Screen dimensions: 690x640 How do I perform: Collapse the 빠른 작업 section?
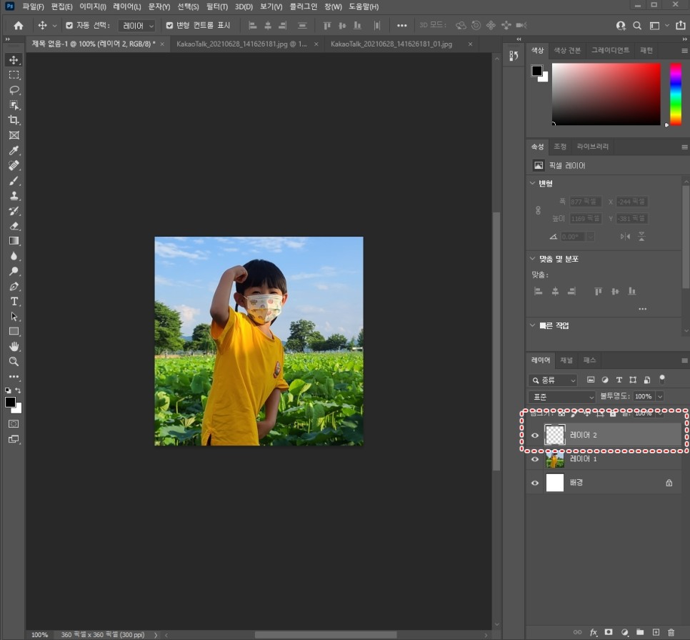point(532,325)
